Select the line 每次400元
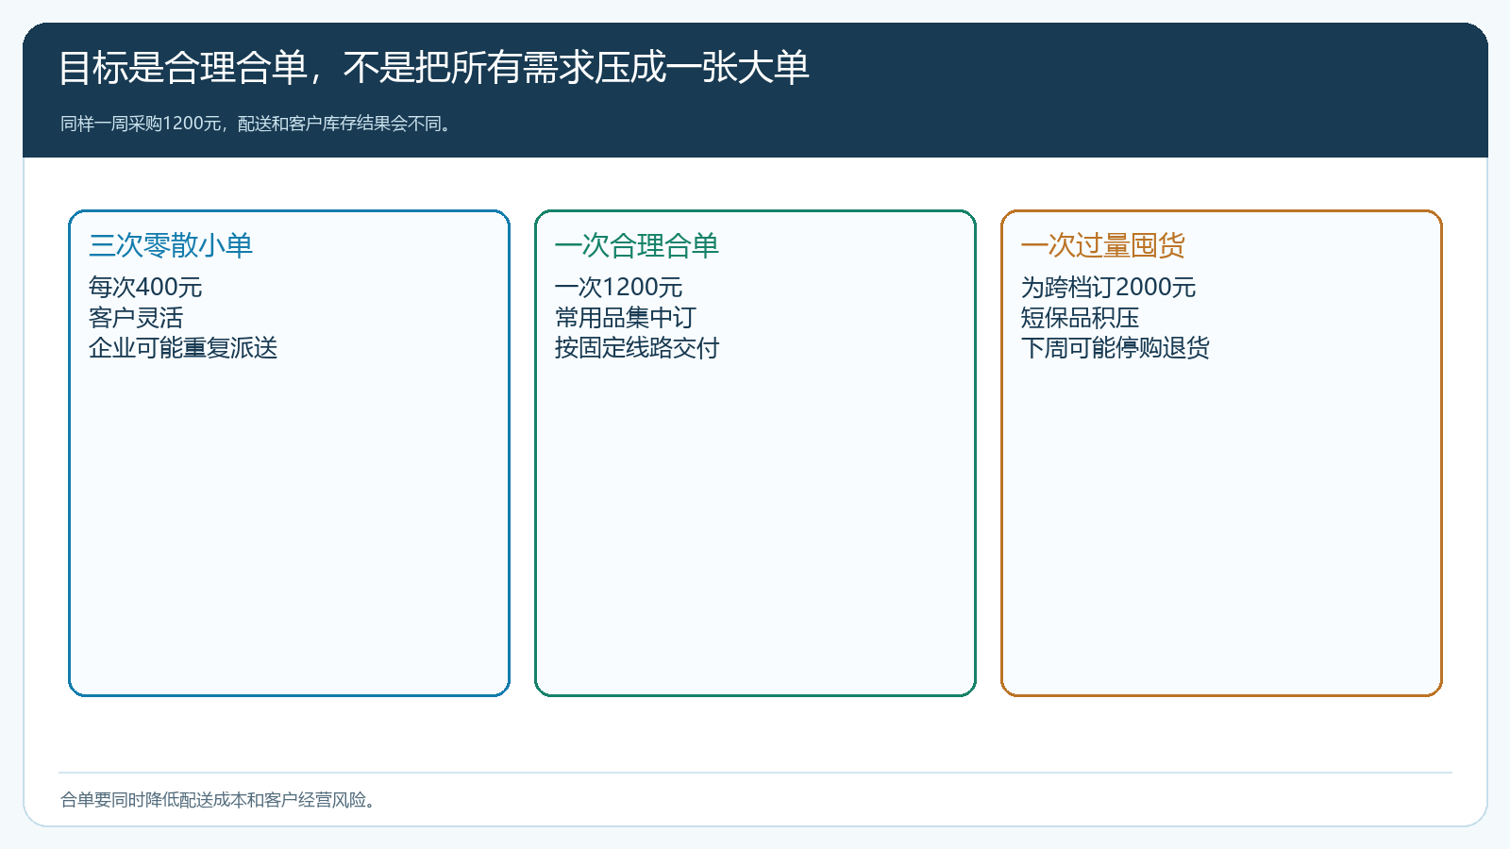 145,287
